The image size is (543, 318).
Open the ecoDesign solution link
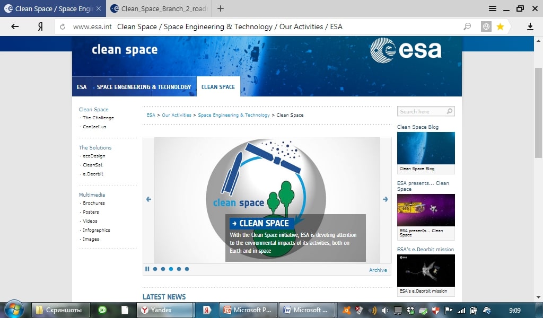[94, 156]
